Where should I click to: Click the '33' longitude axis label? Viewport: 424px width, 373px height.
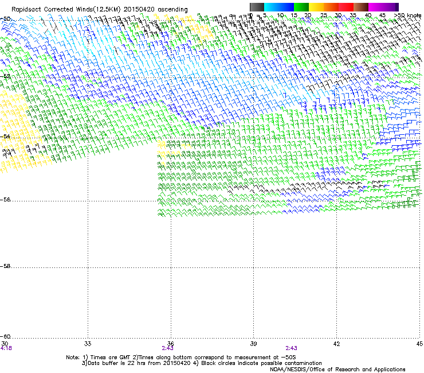[x=88, y=344]
